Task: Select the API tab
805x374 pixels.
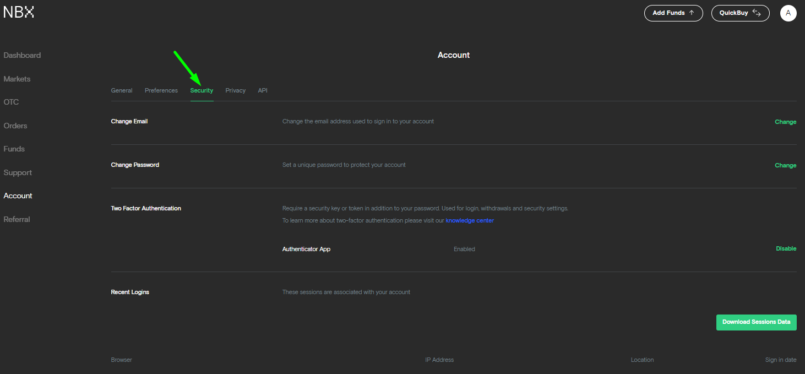Action: [x=263, y=90]
